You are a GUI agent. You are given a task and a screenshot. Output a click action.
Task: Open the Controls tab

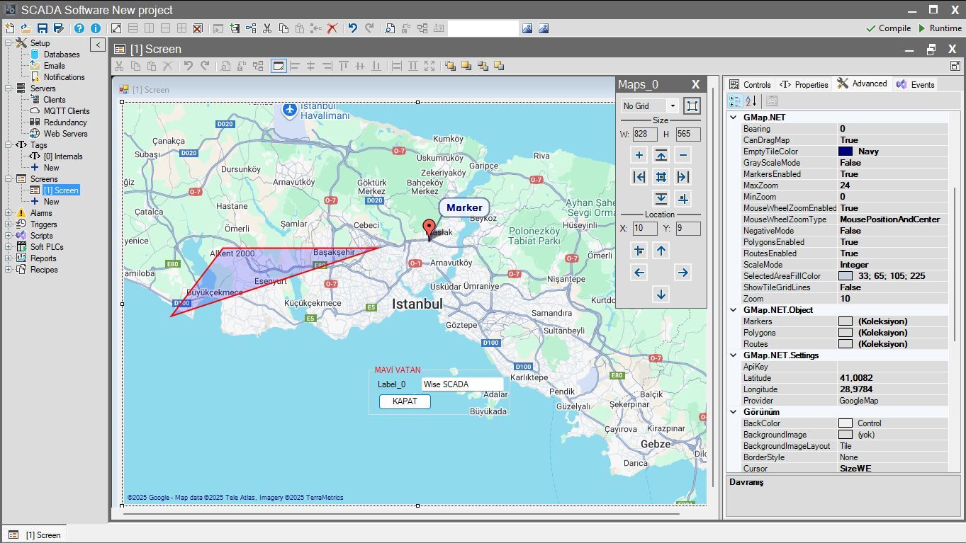(750, 84)
